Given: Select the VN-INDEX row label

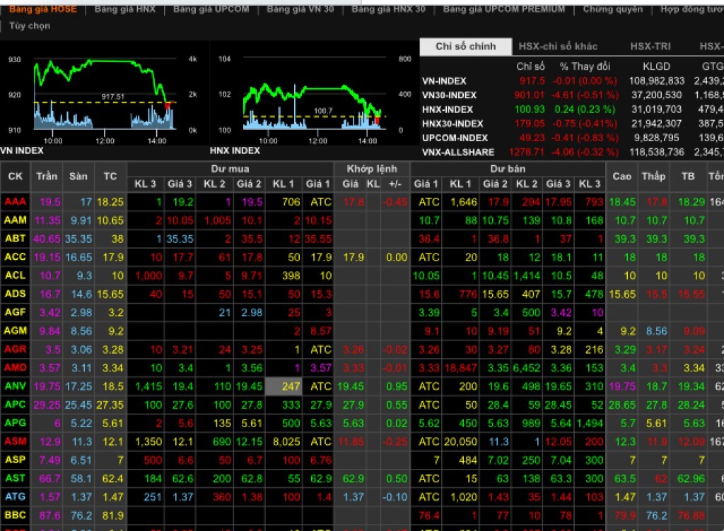Looking at the screenshot, I should coord(444,81).
